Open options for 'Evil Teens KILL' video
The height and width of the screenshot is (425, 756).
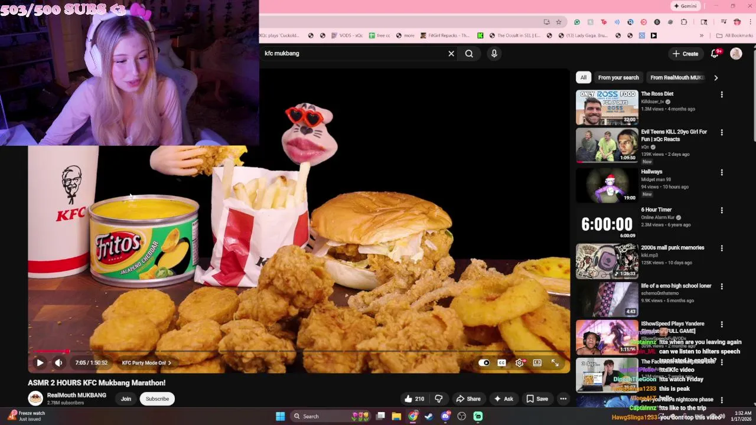(x=722, y=133)
